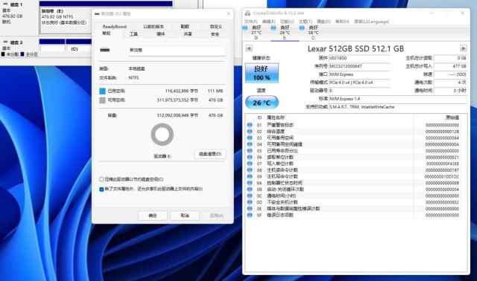Enable 压缩此驱动器以节约磁盘空间 checkbox
The image size is (477, 281).
coord(101,179)
